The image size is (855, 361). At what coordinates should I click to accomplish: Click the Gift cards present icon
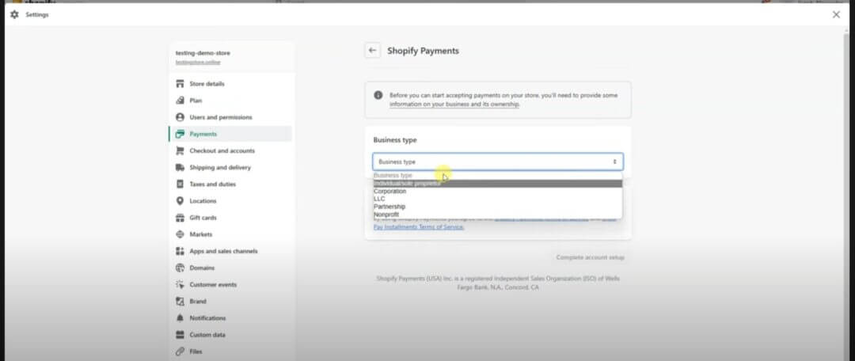pos(180,218)
